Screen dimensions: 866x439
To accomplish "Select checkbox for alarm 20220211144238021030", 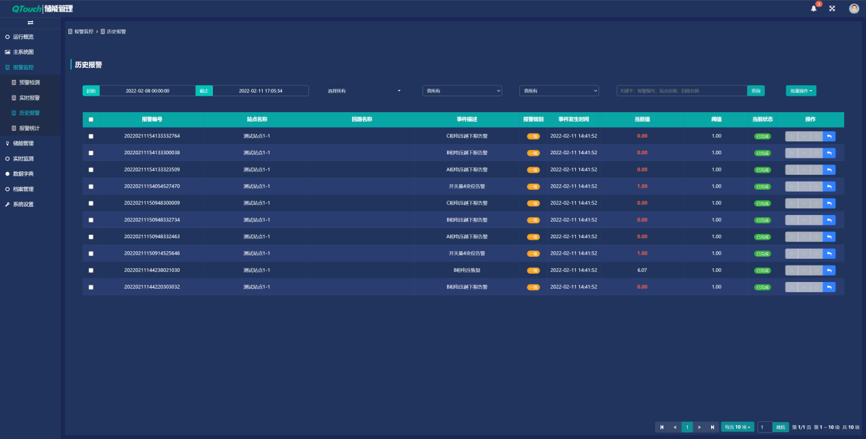I will (x=91, y=270).
